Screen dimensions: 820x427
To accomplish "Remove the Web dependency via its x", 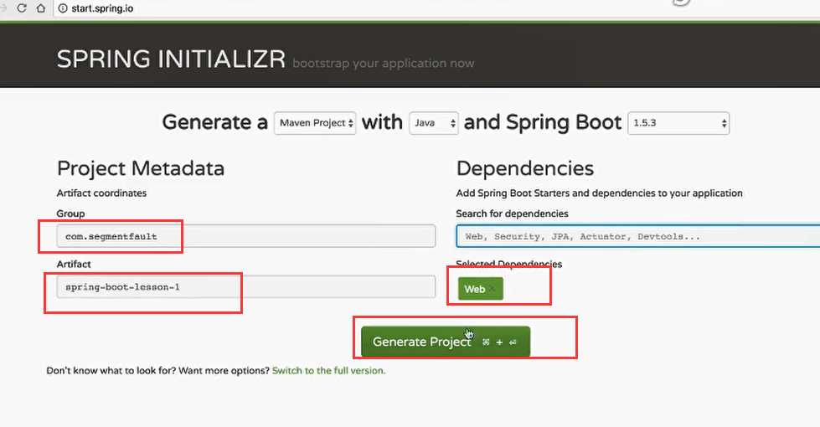I will coord(492,290).
